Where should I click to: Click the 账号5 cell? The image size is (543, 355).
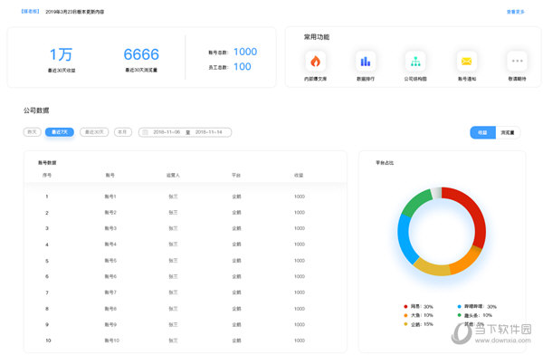(x=110, y=260)
